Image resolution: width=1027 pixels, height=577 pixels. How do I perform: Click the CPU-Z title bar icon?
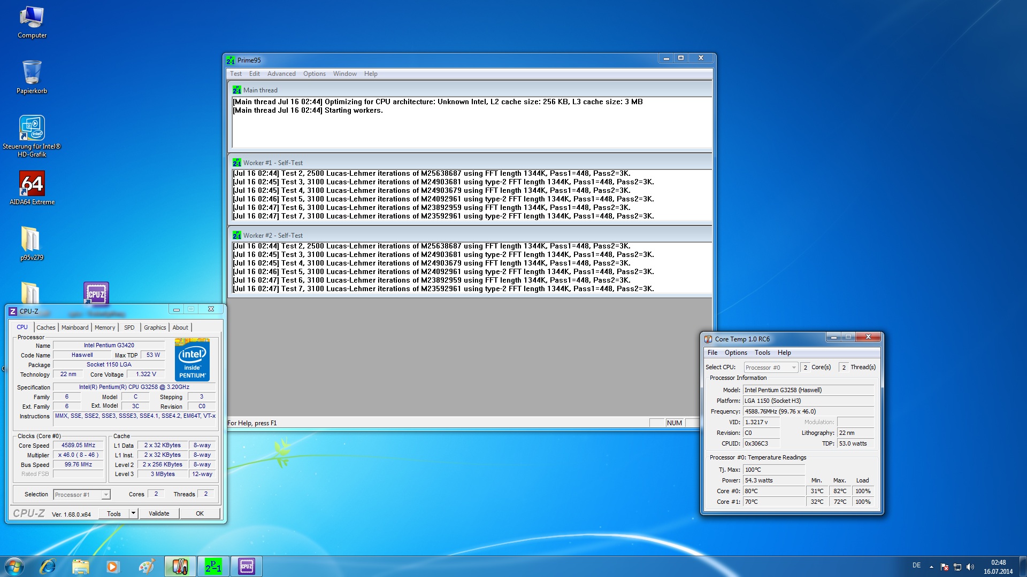pos(13,311)
